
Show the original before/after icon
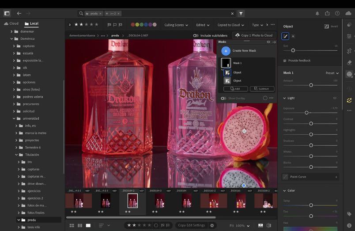click(x=269, y=225)
